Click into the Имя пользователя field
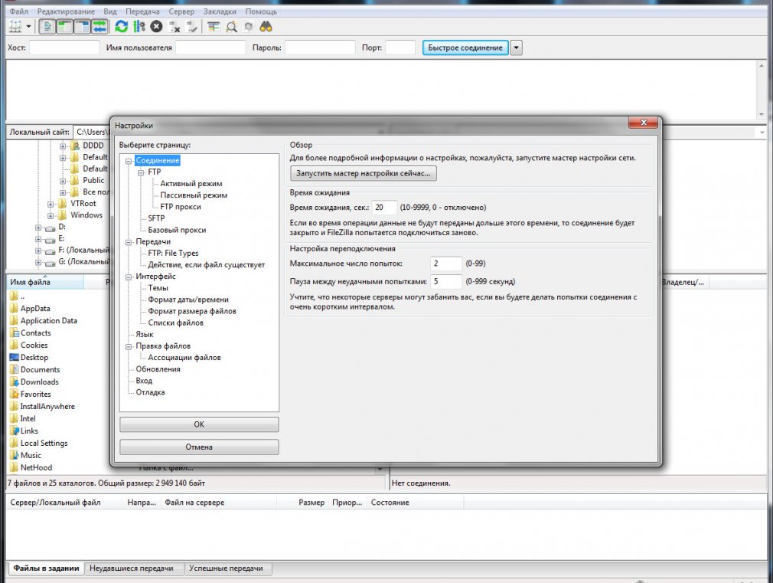Screen dimensions: 773x583 click(x=210, y=47)
